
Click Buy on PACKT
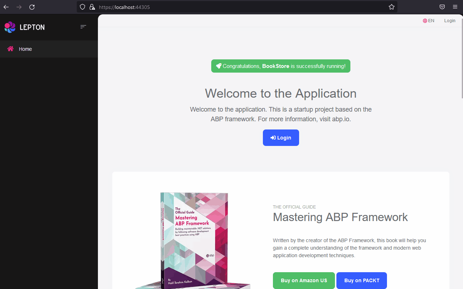tap(362, 280)
